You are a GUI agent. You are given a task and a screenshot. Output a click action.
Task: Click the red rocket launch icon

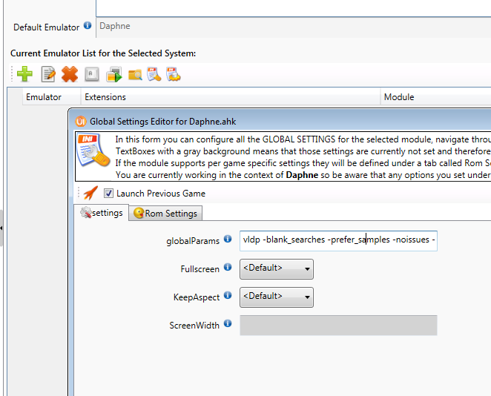pyautogui.click(x=90, y=193)
